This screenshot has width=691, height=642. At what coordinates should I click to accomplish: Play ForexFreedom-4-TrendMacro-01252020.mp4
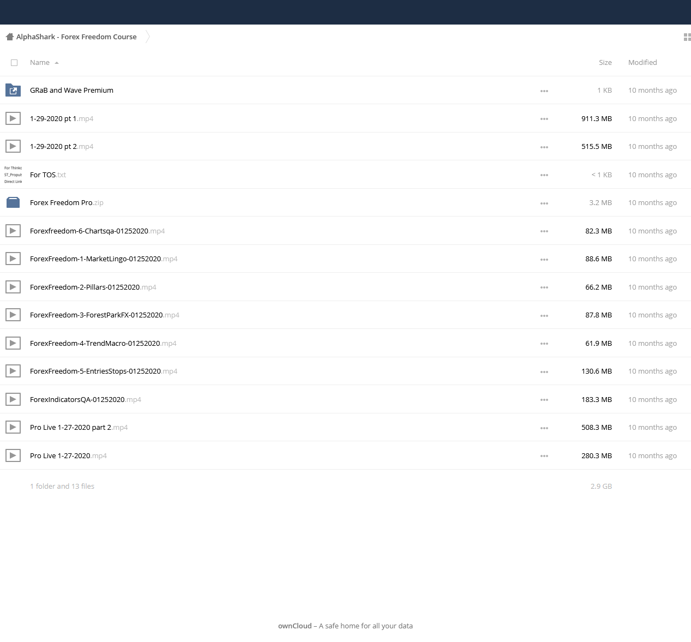coord(103,343)
